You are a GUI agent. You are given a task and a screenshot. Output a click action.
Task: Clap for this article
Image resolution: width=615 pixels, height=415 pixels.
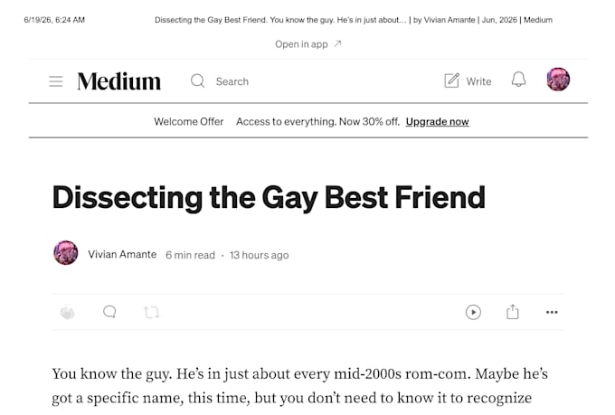(67, 312)
